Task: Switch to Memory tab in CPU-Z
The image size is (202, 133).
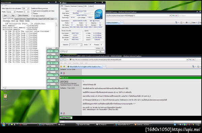Action: [x=80, y=6]
